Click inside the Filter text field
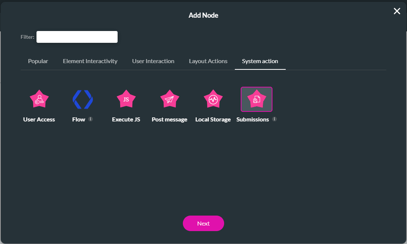The height and width of the screenshot is (244, 407). tap(77, 37)
